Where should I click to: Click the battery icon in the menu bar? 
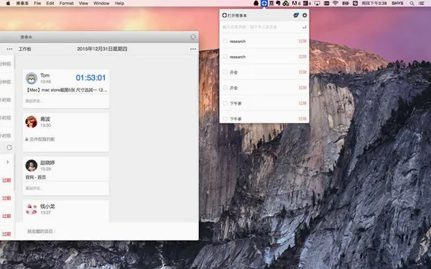(x=346, y=4)
